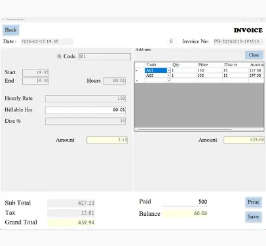
Task: Save the invoice
Action: pyautogui.click(x=254, y=216)
